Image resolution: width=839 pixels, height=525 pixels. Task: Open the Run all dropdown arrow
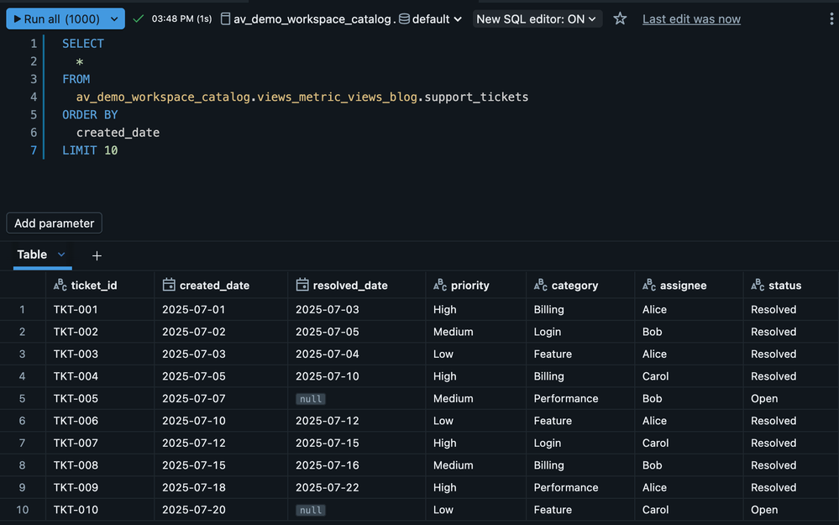coord(112,18)
